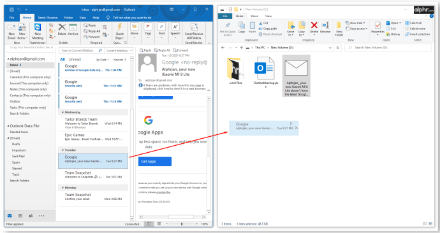Go up one level in Explorer
The width and height of the screenshot is (440, 233).
[241, 48]
